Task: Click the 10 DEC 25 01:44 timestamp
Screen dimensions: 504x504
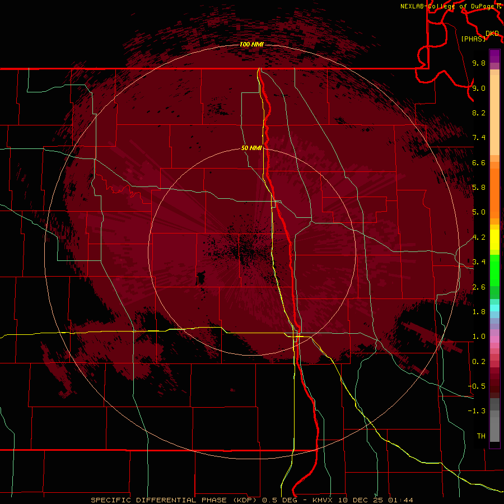Action: coord(375,500)
